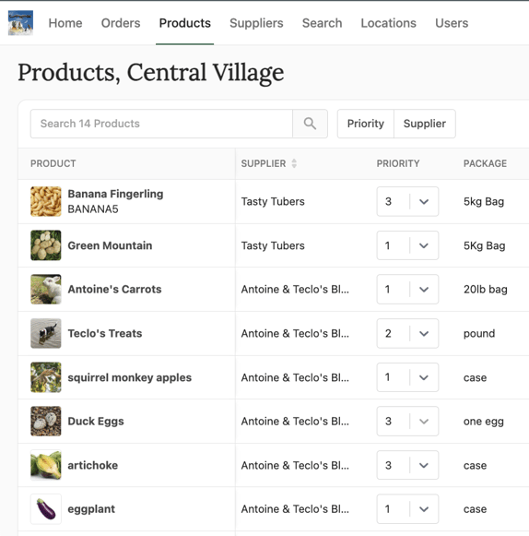Sort by the Supplier column arrows
Viewport: 529px width, 536px height.
294,163
